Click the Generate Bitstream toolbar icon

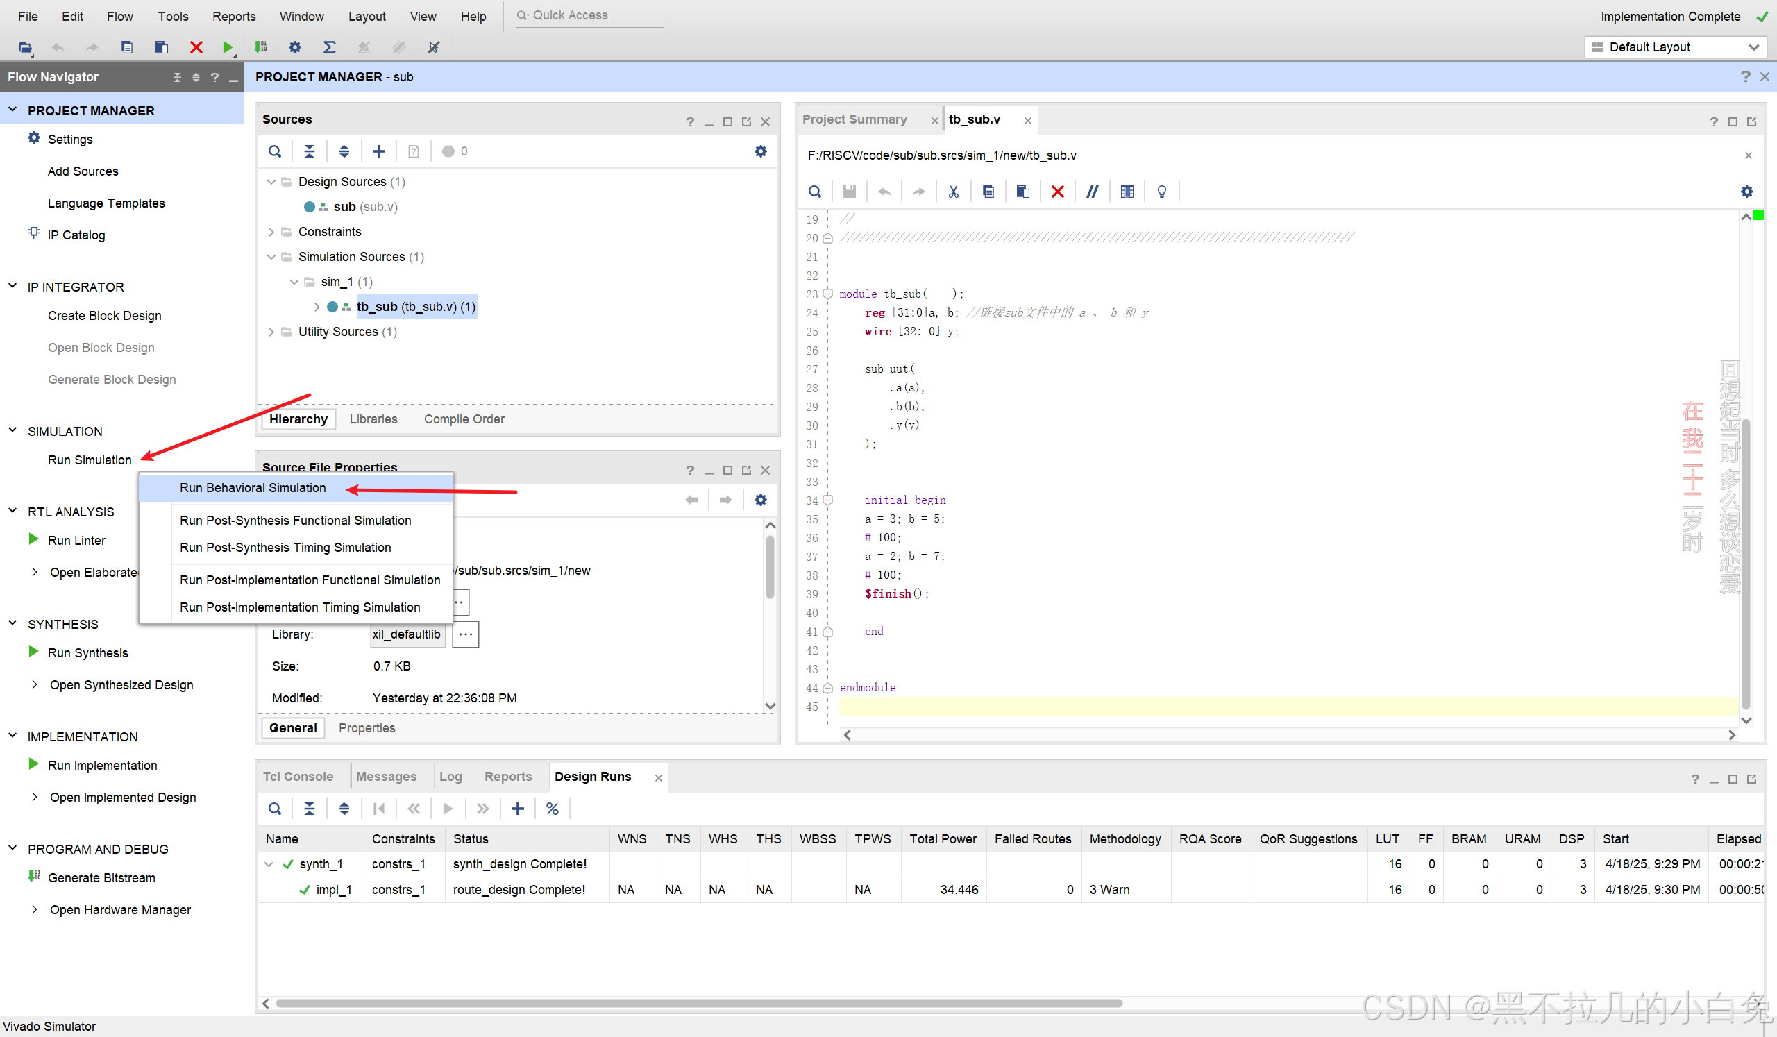click(x=261, y=47)
